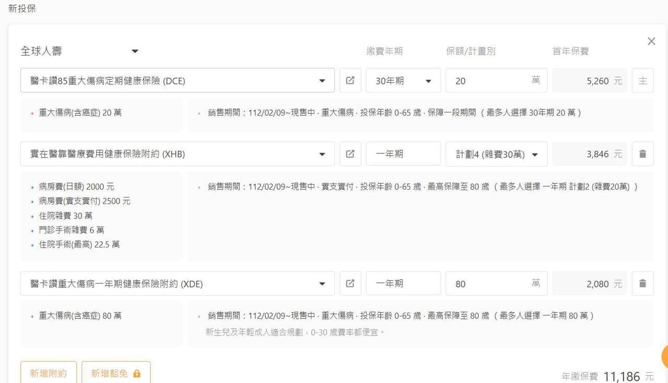
Task: Click the 新增附約 button
Action: tap(49, 373)
